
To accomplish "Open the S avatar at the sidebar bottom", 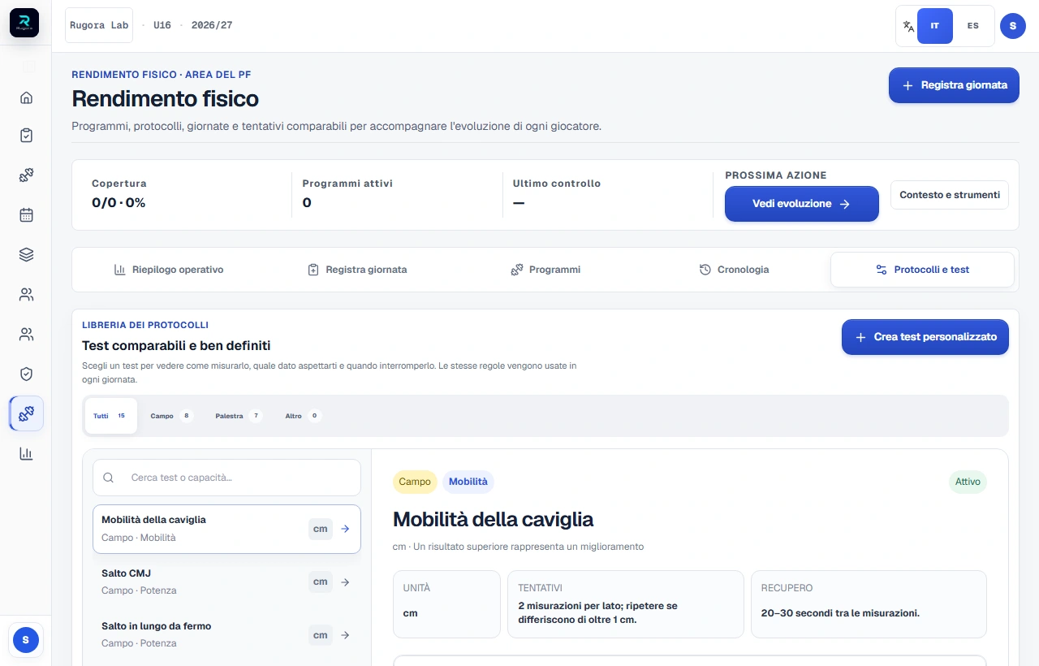I will point(26,640).
